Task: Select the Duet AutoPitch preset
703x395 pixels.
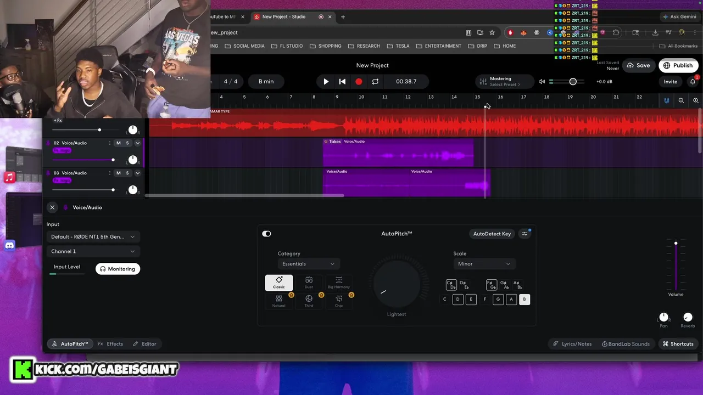Action: click(309, 283)
